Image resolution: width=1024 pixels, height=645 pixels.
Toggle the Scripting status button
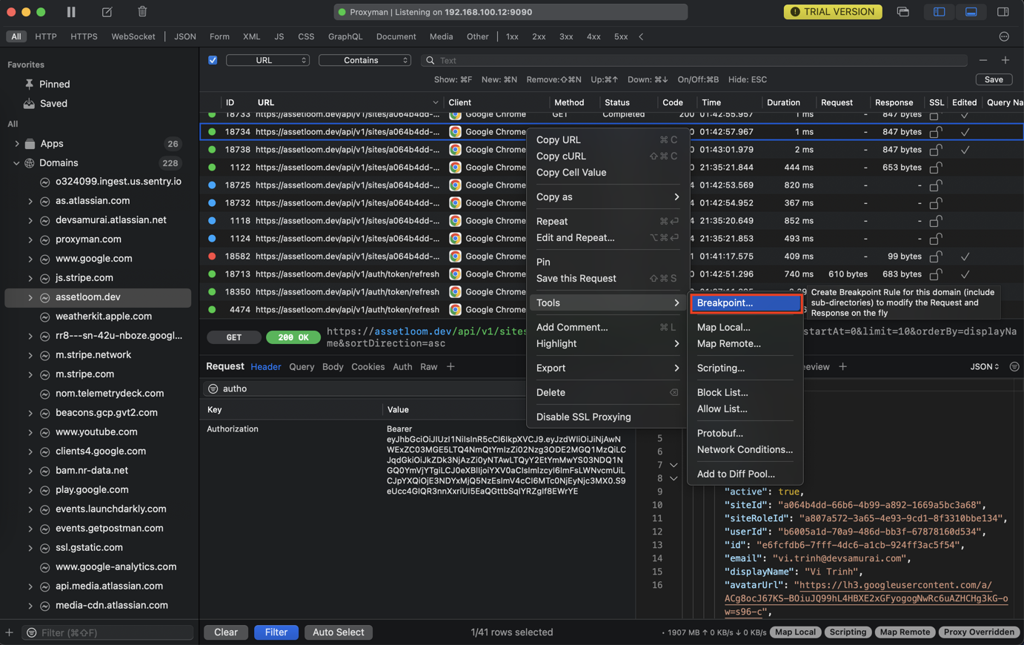click(x=848, y=632)
